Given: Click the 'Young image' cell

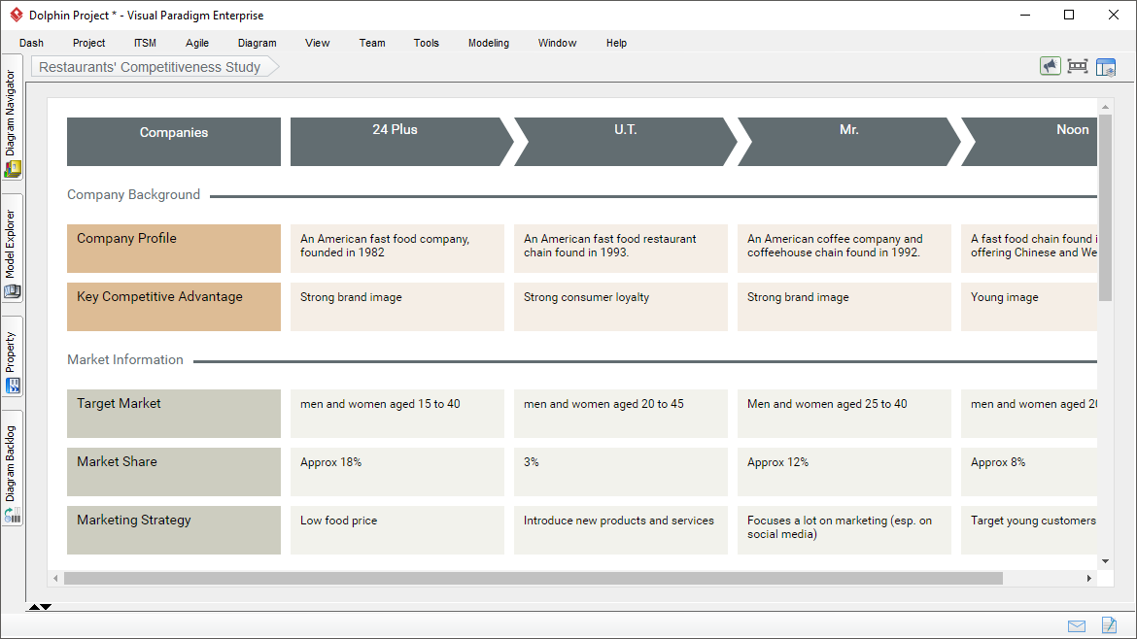Looking at the screenshot, I should point(1029,307).
